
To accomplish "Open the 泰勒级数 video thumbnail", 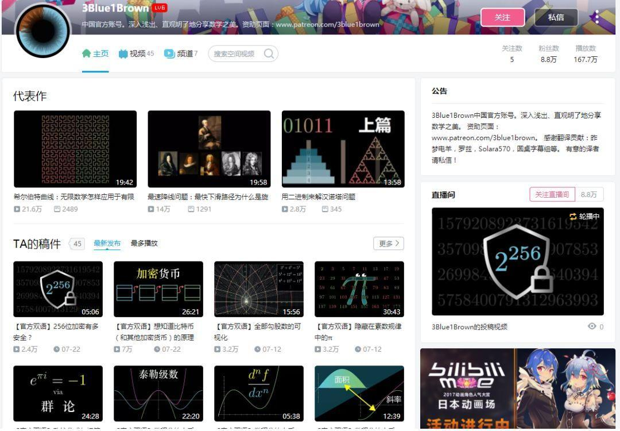I will [x=158, y=394].
